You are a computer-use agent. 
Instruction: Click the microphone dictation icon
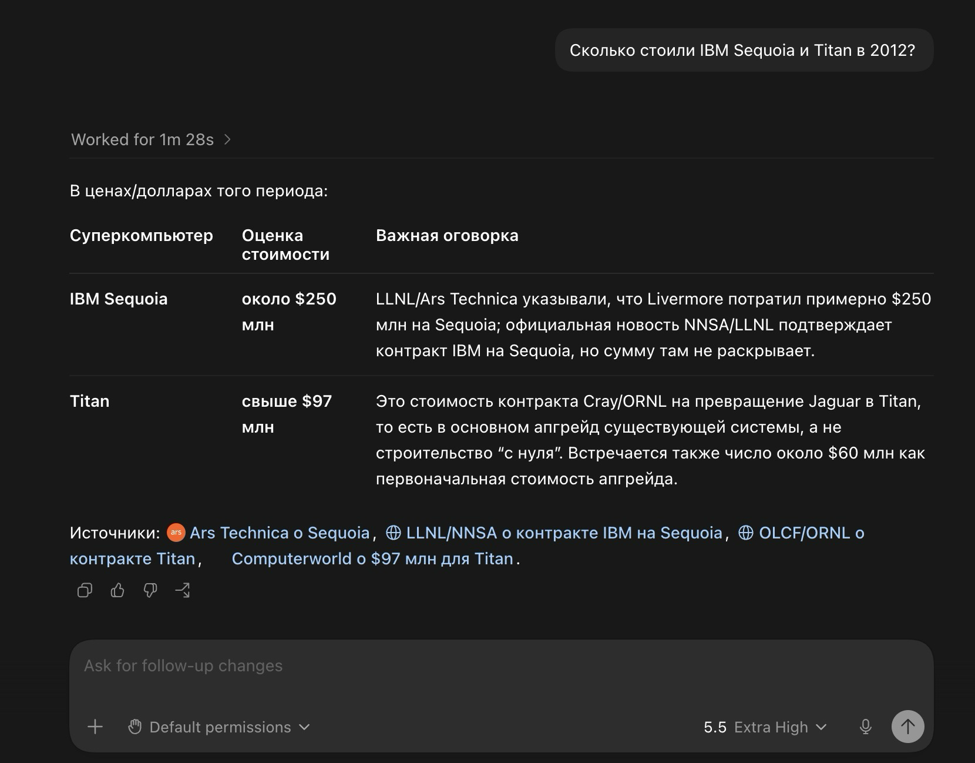[865, 727]
